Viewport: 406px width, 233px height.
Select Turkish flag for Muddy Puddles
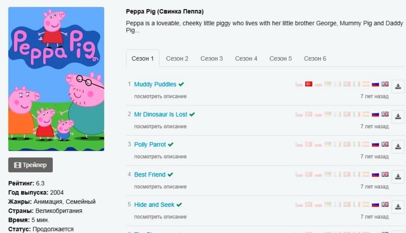coord(308,84)
